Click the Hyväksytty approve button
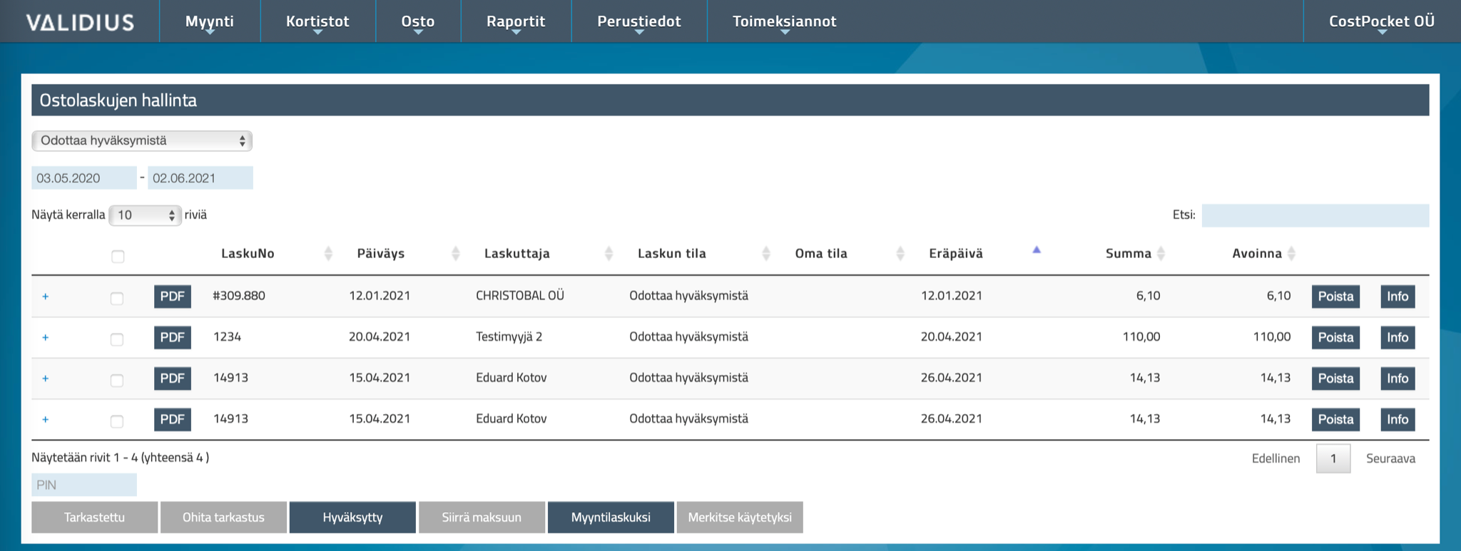This screenshot has width=1461, height=551. [352, 517]
